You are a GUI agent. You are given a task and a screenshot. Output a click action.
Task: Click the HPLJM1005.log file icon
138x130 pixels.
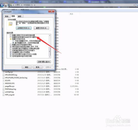pyautogui.click(x=4, y=75)
